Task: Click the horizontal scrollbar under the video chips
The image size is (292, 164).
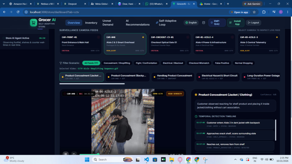Action: pos(92,84)
